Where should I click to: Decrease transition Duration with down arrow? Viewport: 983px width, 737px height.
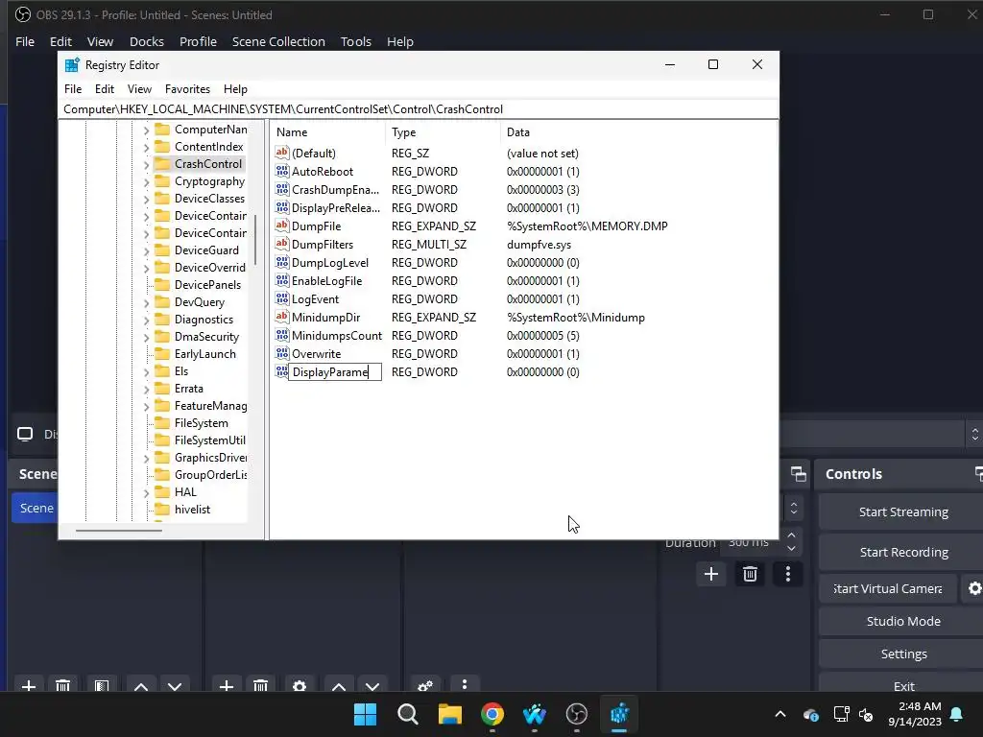(791, 548)
